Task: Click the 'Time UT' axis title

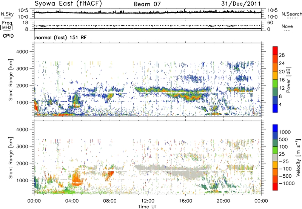Action: click(x=148, y=206)
